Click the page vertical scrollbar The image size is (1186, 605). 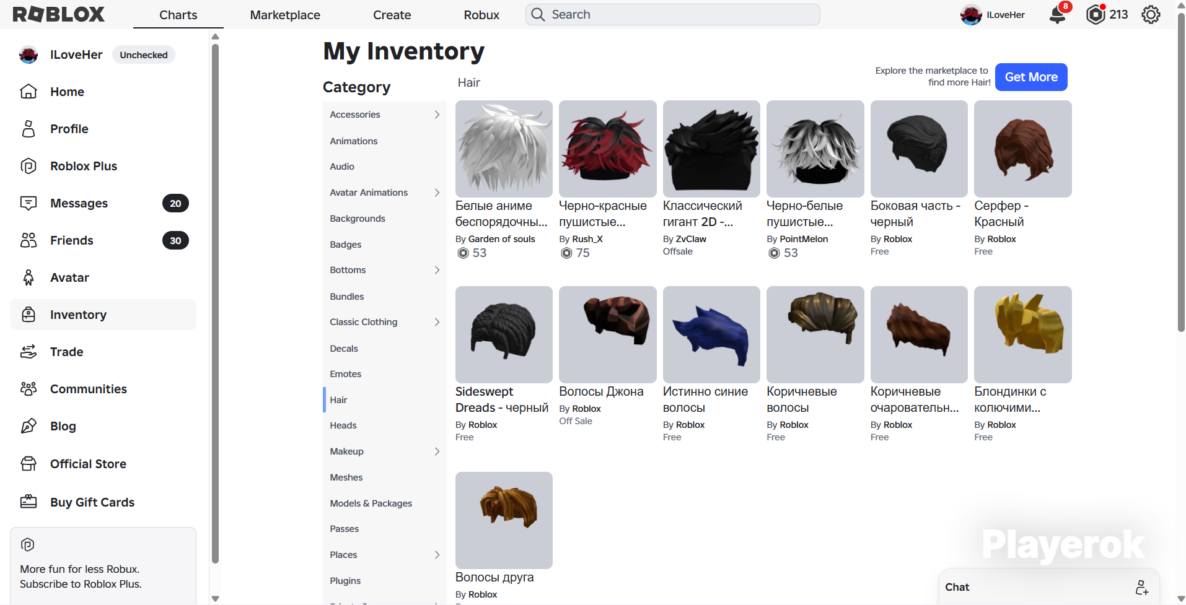(1181, 173)
